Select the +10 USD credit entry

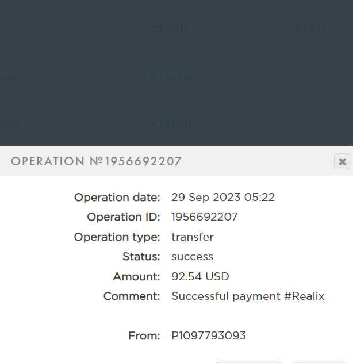point(170,124)
